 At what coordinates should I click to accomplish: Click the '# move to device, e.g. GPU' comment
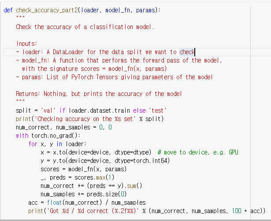pos(198,152)
